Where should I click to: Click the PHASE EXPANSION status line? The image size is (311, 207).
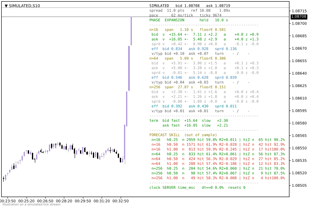pyautogui.click(x=188, y=20)
